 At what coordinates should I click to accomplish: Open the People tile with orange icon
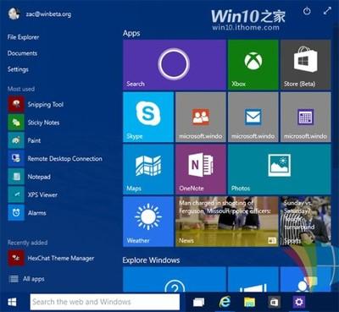[201, 117]
